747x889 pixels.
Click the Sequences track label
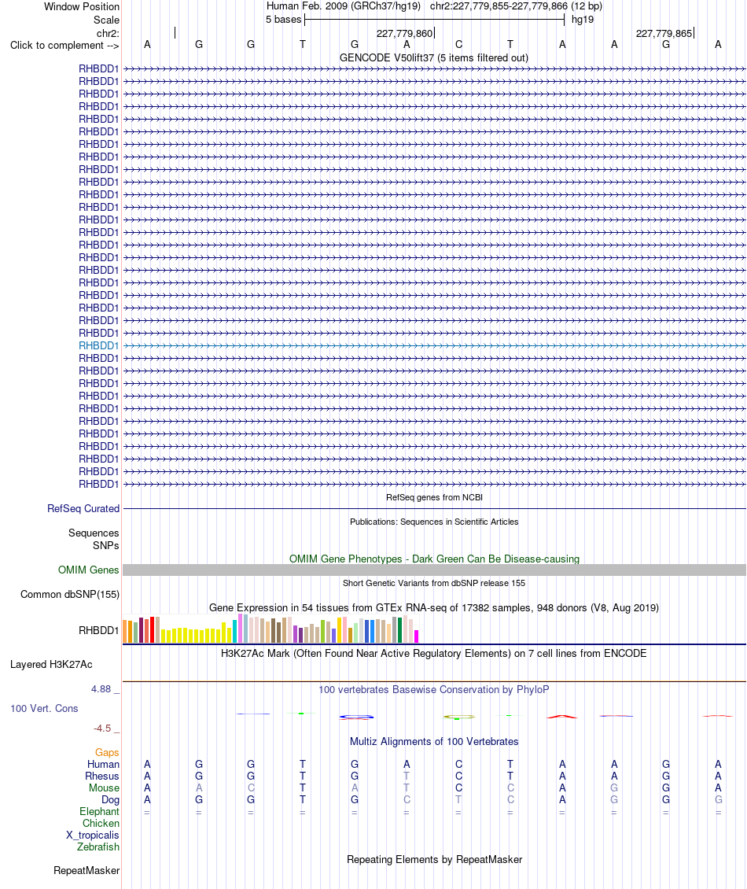point(94,533)
